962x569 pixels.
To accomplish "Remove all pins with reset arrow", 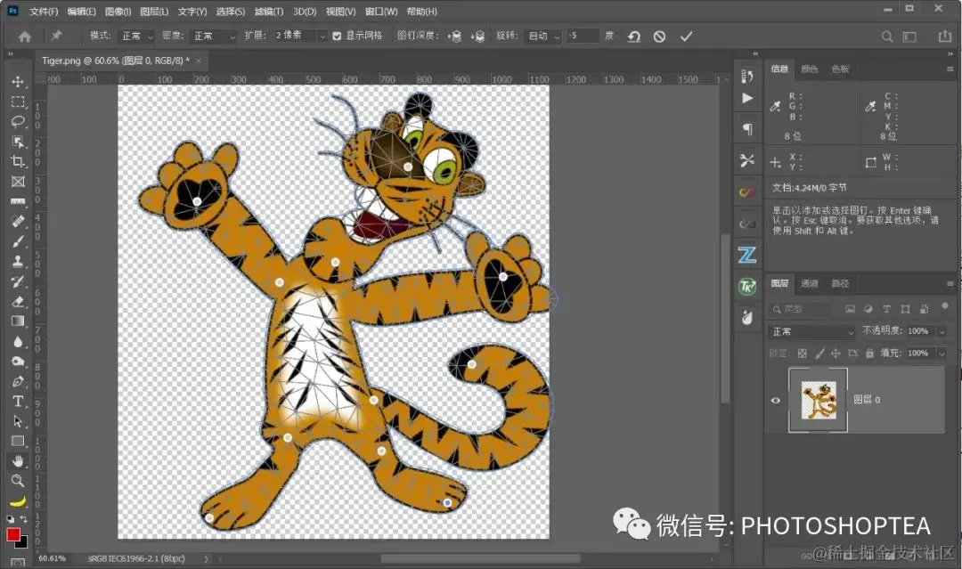I will point(634,37).
